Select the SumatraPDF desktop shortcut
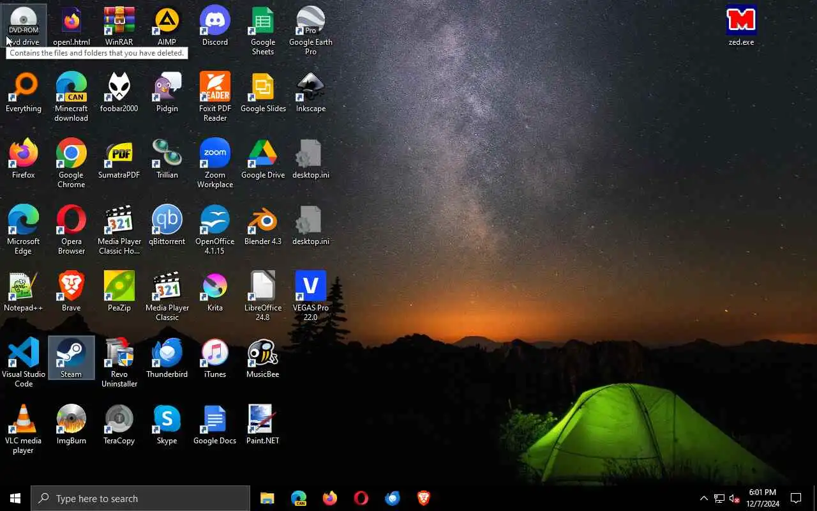 coord(119,159)
